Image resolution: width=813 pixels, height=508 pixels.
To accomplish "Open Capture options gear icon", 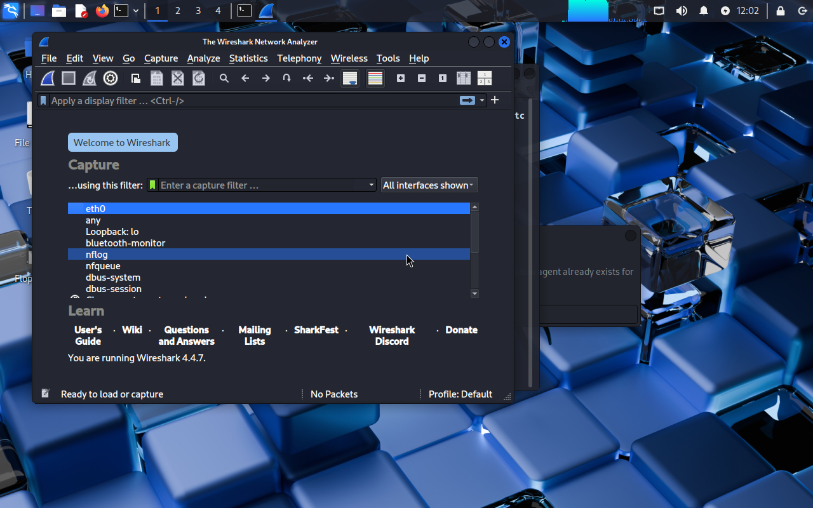I will 111,78.
